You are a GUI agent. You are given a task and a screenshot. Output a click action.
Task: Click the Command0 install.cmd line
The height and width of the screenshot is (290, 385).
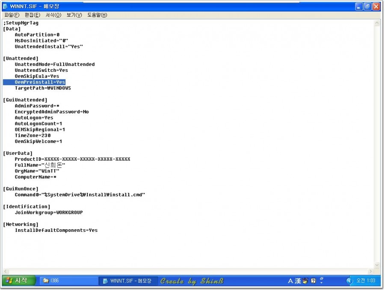(x=80, y=195)
